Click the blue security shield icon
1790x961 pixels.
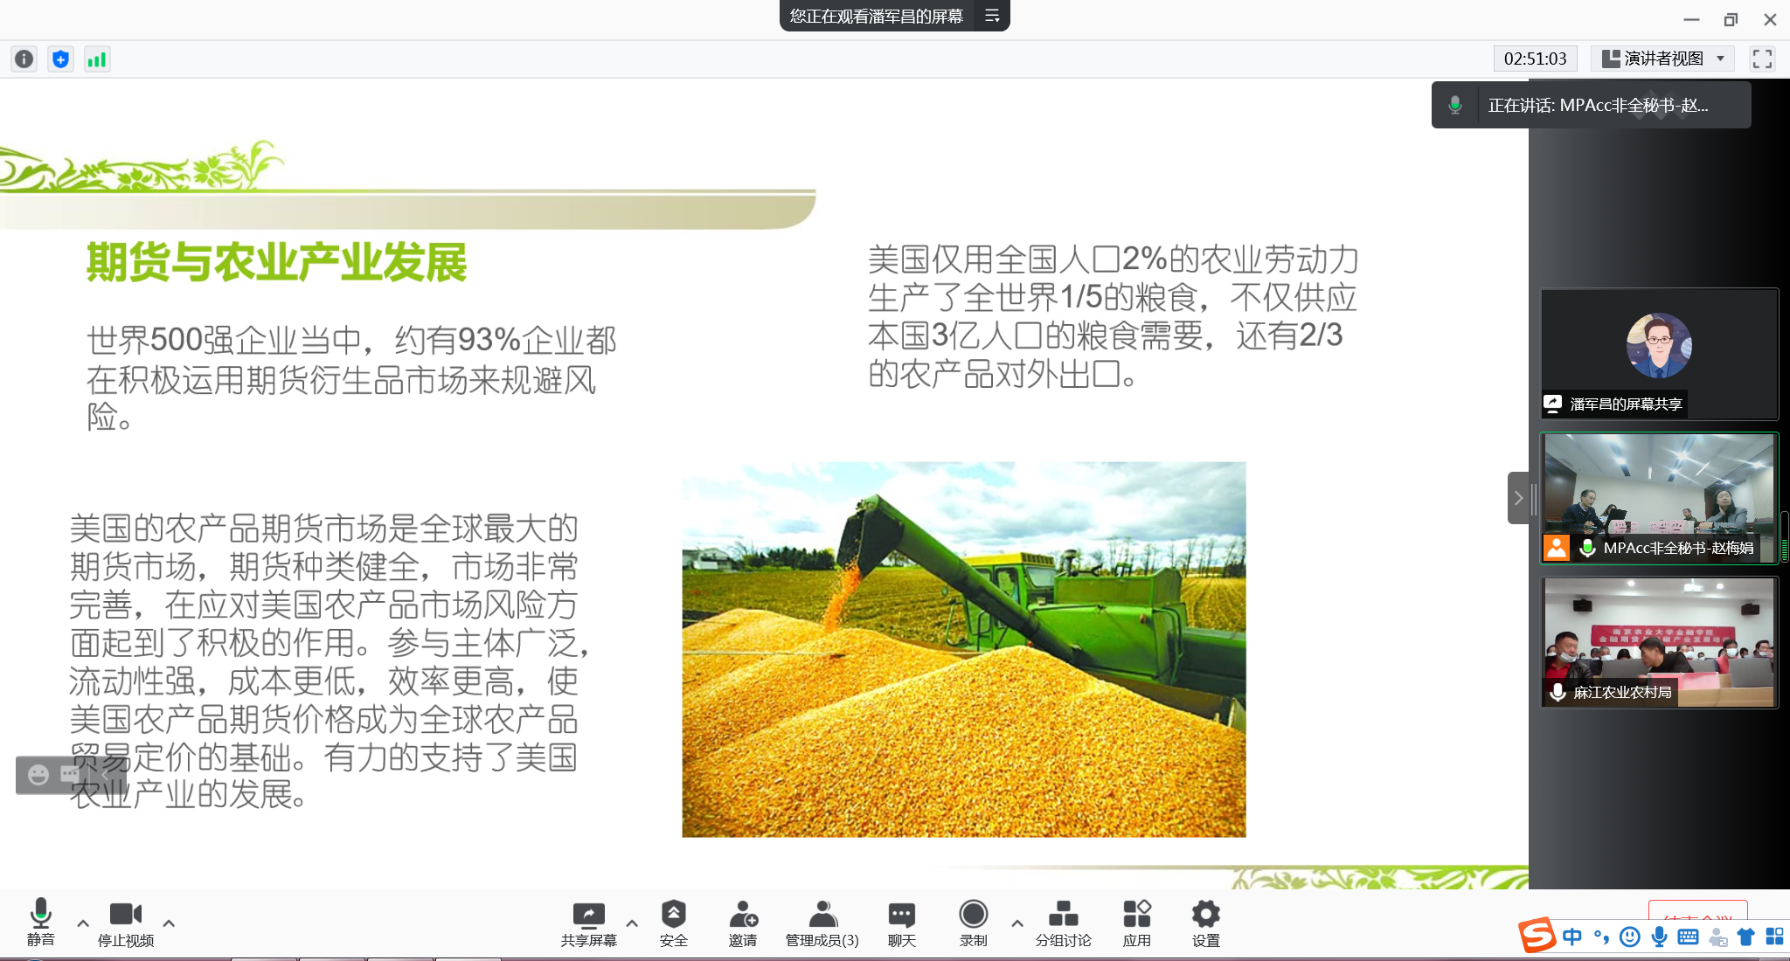pyautogui.click(x=60, y=59)
